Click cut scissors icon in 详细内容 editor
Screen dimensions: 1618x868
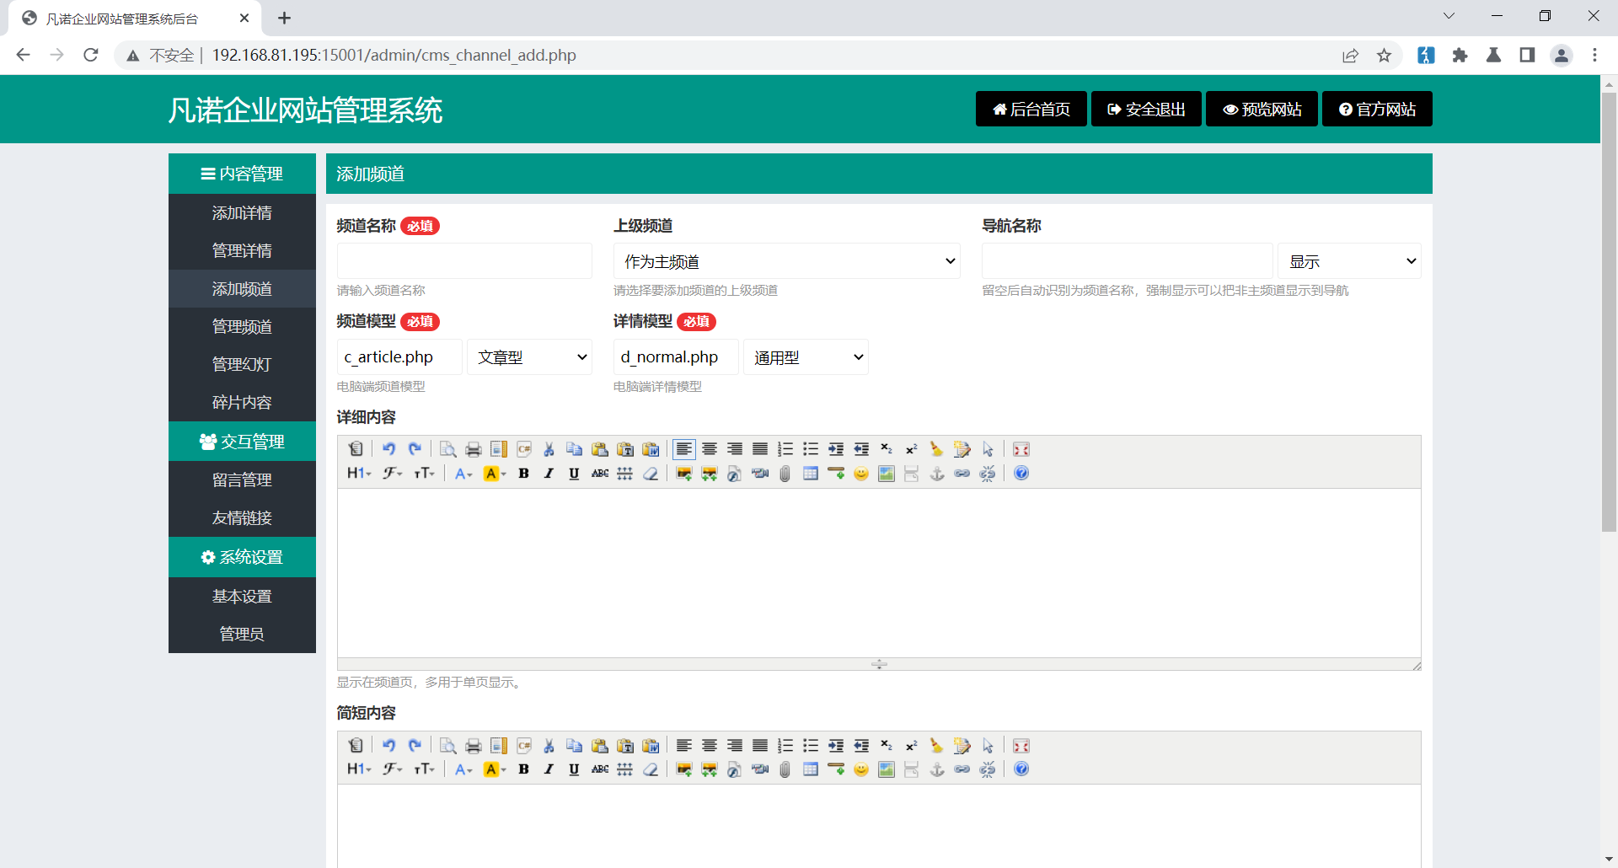[549, 449]
